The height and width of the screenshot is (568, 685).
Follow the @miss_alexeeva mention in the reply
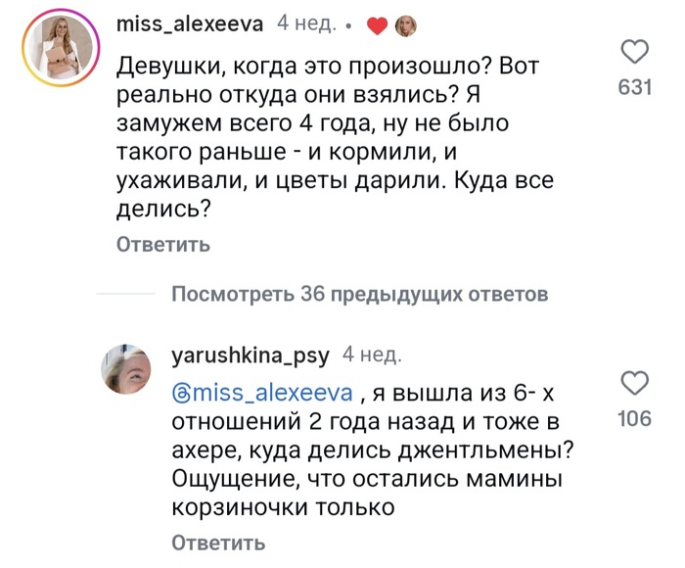[271, 395]
